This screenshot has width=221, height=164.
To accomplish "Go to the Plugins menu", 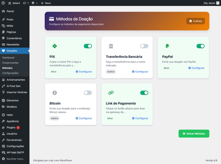I will [x=11, y=127].
